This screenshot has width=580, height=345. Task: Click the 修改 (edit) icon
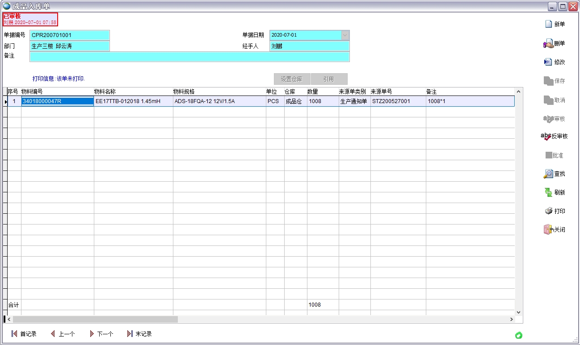(x=548, y=62)
